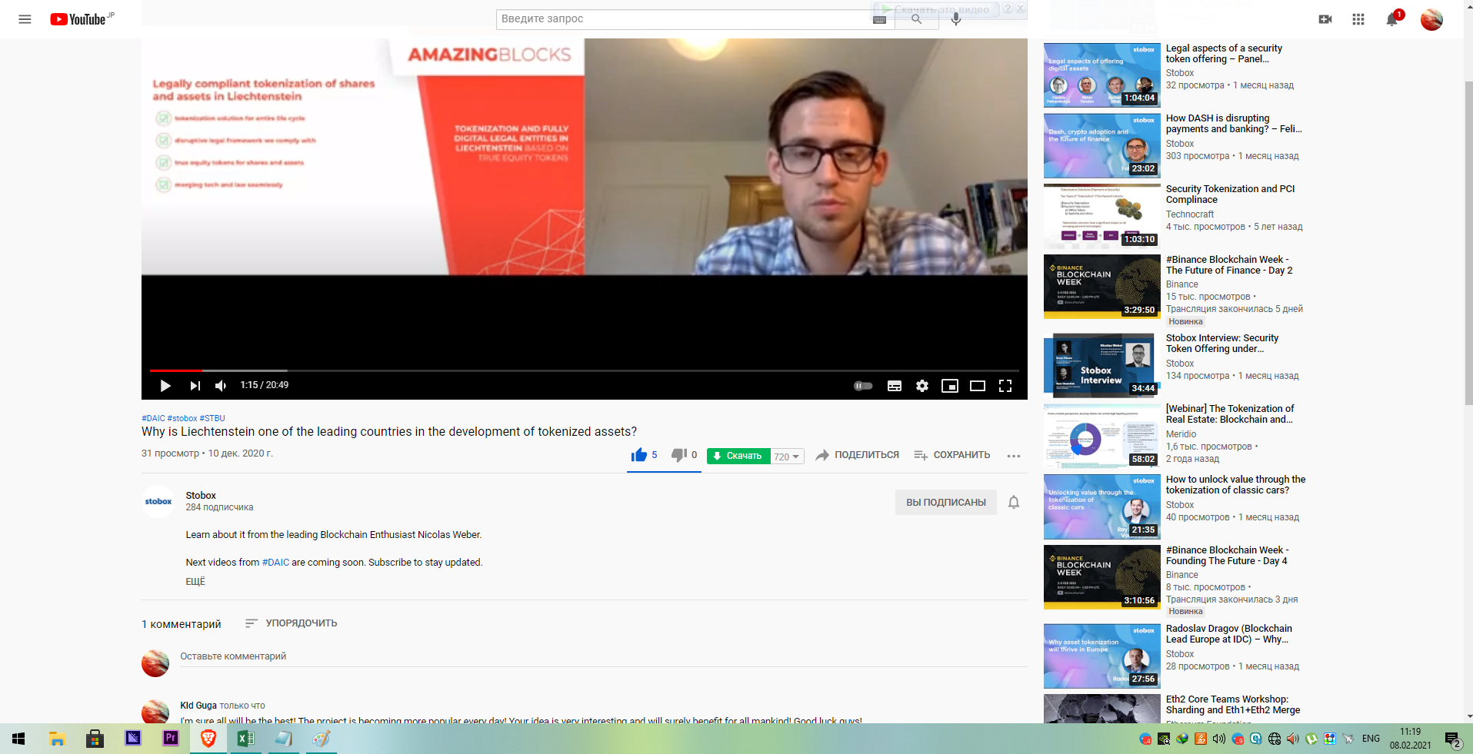Open Binance Blockchain Week Day 2 thumbnail
This screenshot has width=1473, height=754.
[x=1102, y=287]
